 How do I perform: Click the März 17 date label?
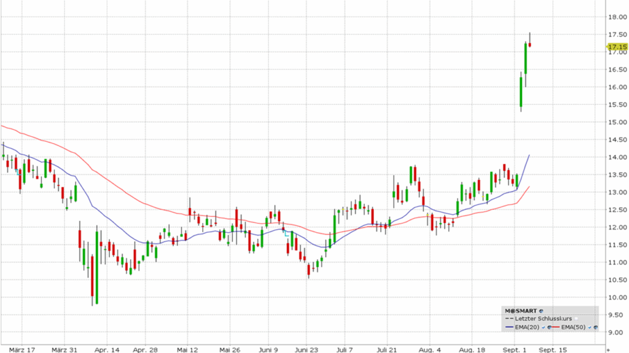[x=22, y=350]
